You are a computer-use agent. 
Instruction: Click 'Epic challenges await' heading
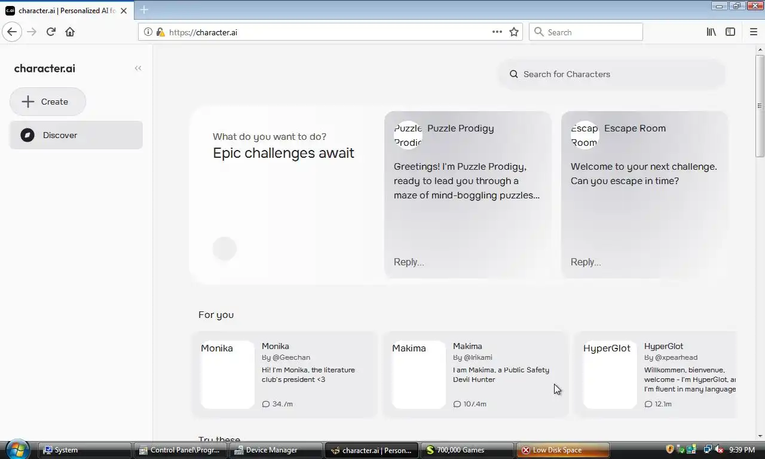(x=283, y=153)
